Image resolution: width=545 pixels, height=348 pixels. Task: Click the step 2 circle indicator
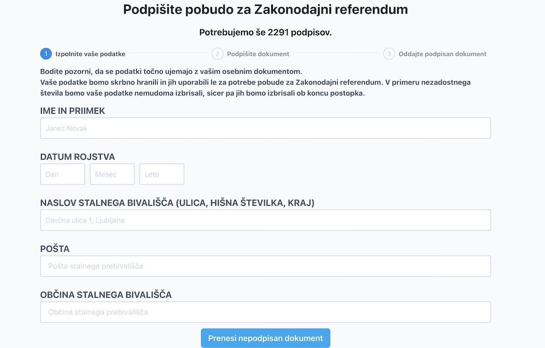218,54
